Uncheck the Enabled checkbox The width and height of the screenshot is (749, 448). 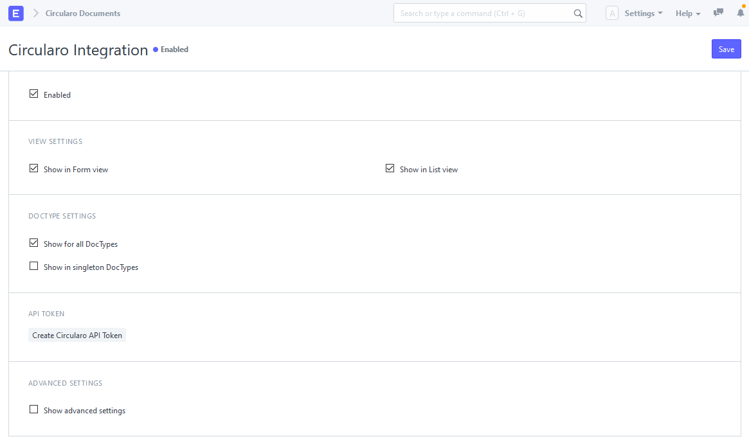point(33,94)
